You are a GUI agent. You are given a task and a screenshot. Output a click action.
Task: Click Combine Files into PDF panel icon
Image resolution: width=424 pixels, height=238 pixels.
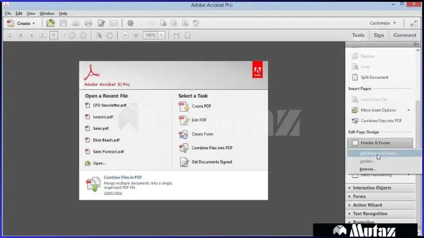click(x=355, y=121)
